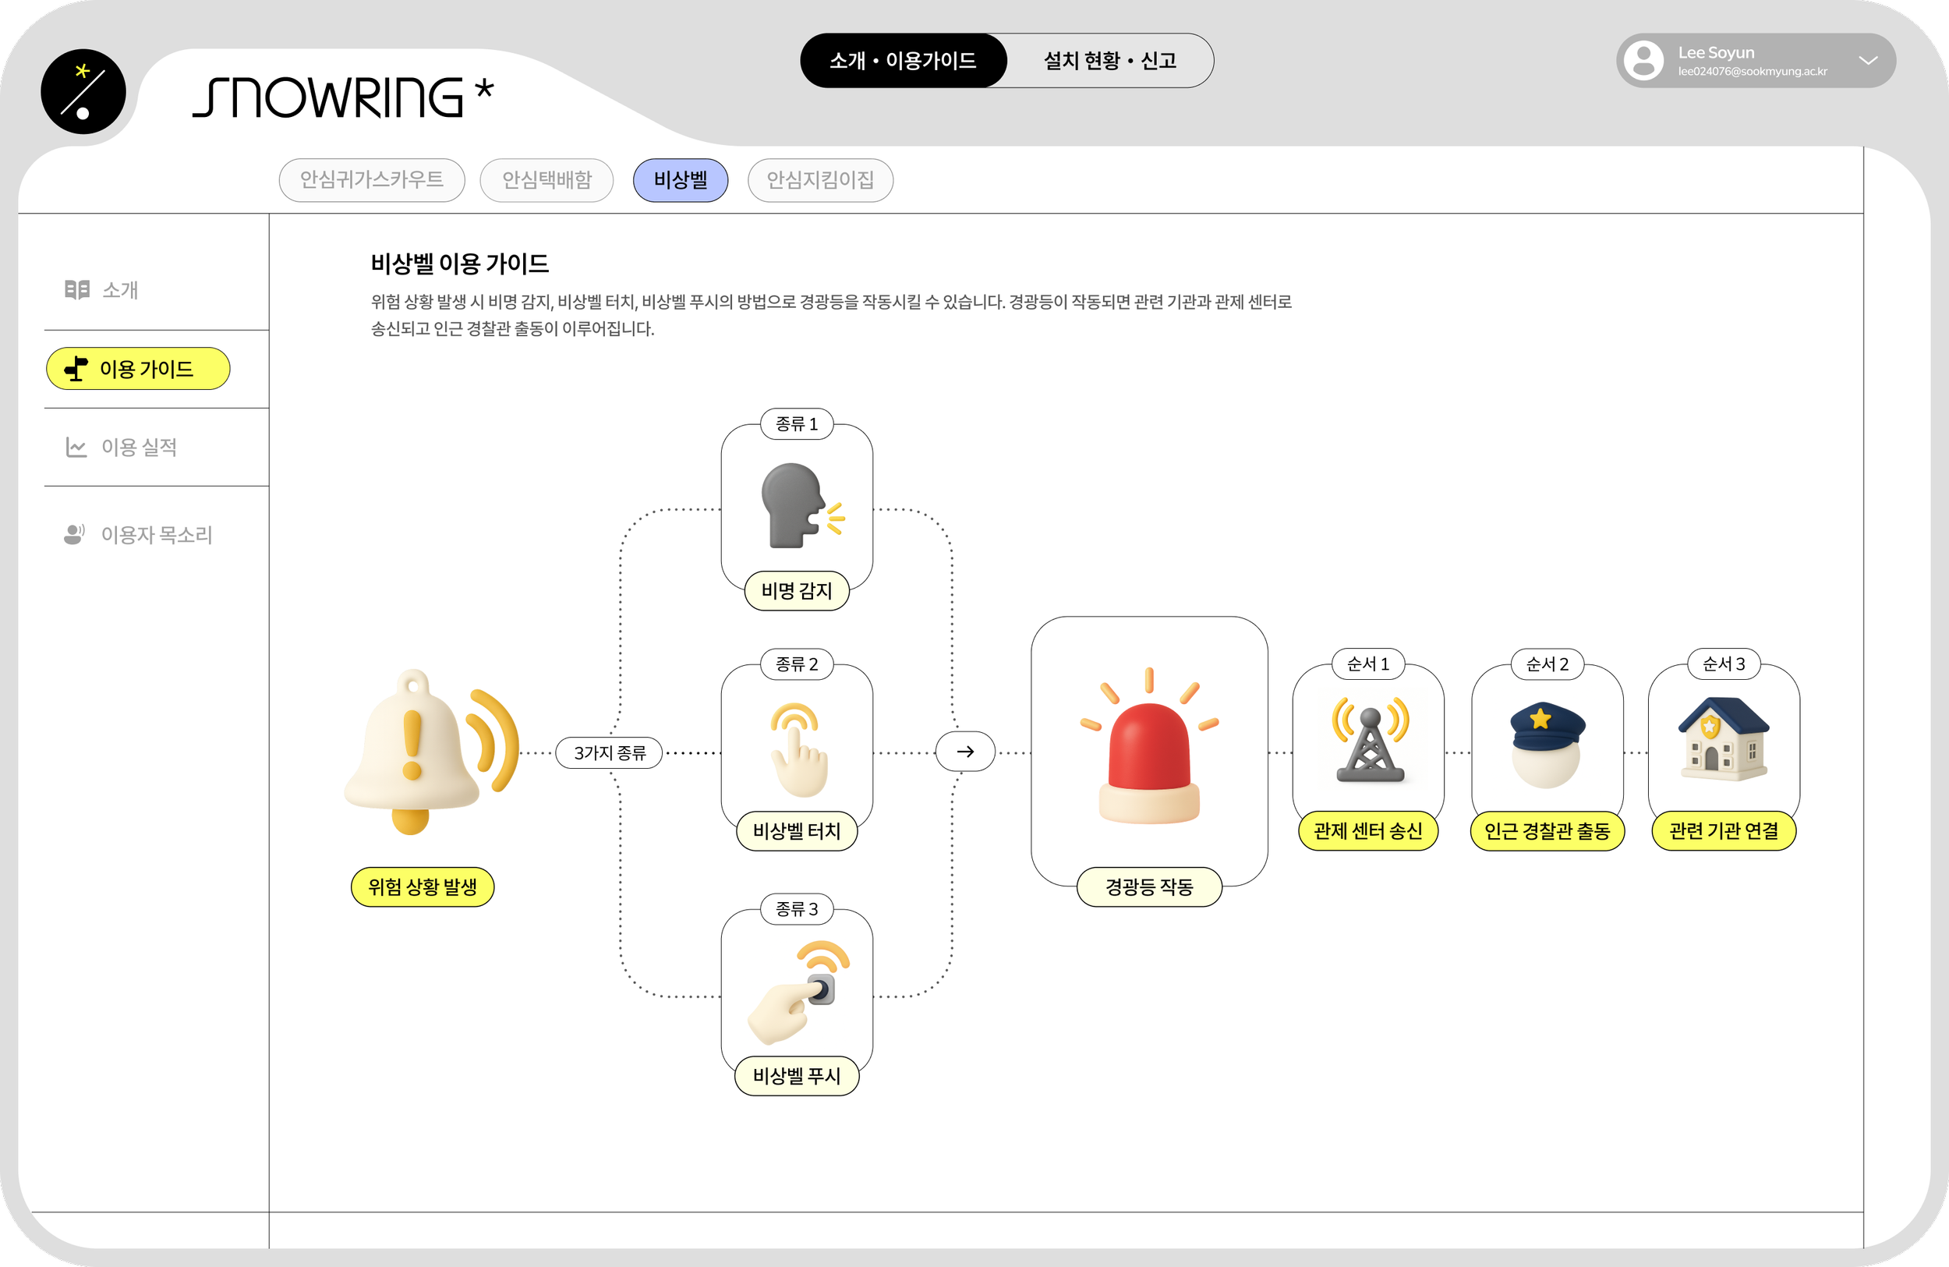The height and width of the screenshot is (1267, 1949).
Task: Click the user avatar icon
Action: tap(1643, 61)
